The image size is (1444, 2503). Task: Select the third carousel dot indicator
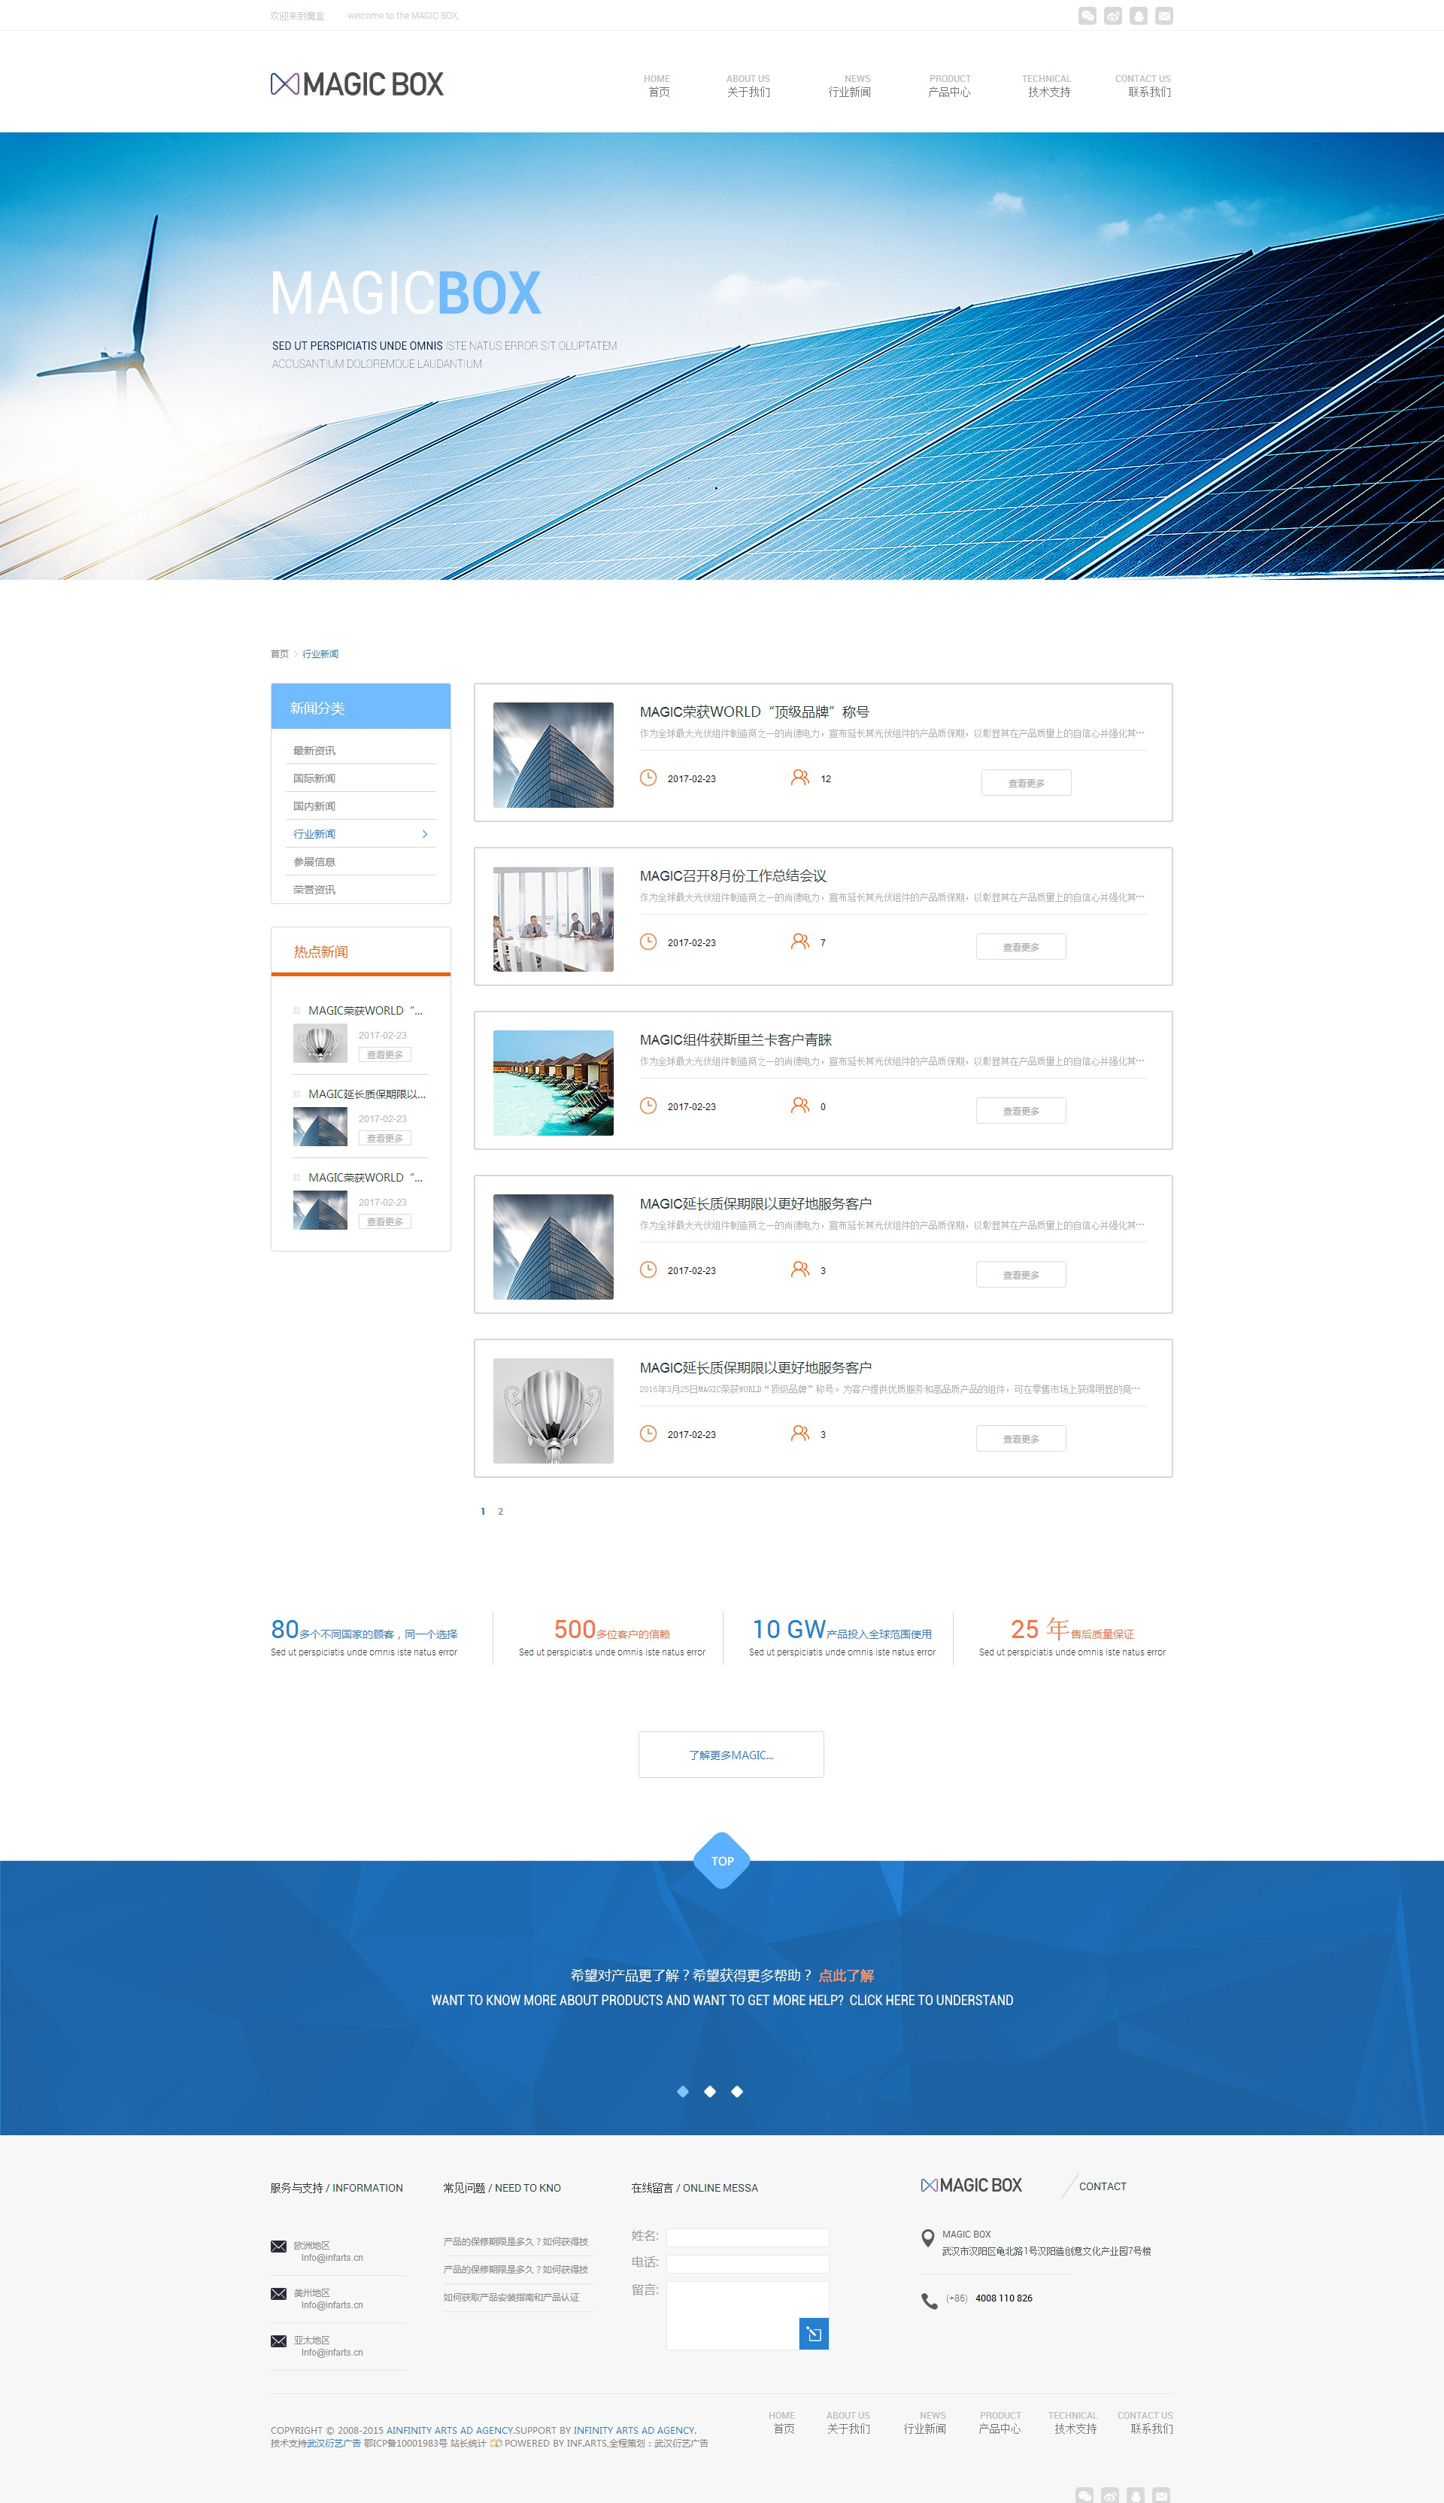737,2090
